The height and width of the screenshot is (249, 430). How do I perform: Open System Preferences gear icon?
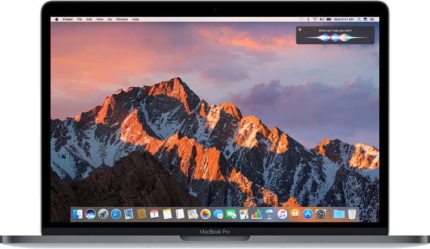click(321, 214)
